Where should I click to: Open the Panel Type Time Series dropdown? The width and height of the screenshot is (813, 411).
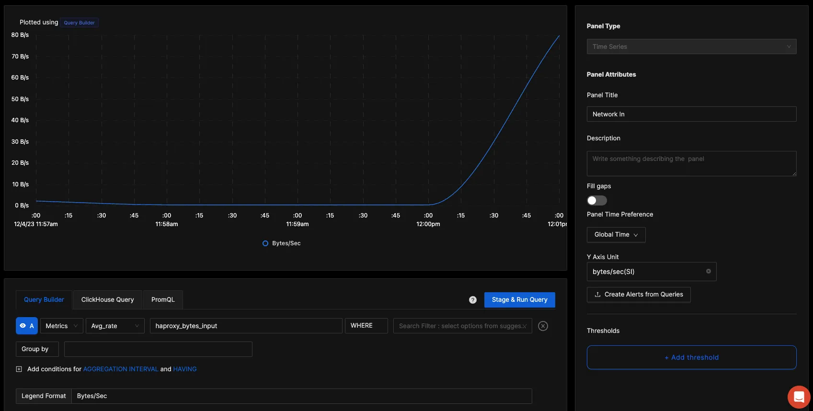point(691,46)
